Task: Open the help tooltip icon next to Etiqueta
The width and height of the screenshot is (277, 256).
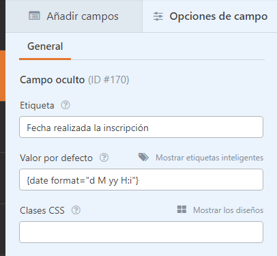Action: tap(65, 105)
